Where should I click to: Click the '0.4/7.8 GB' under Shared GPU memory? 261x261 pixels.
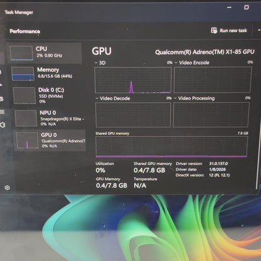tap(149, 170)
